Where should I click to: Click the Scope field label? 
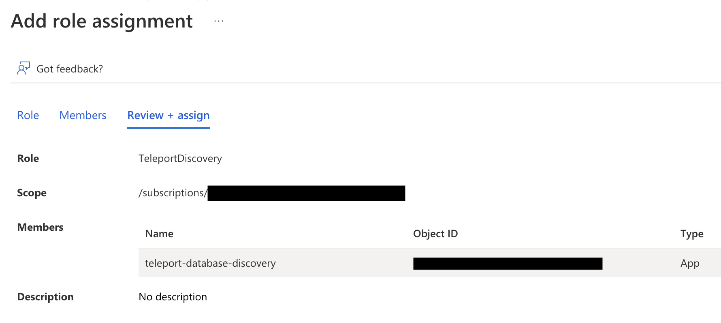click(32, 193)
